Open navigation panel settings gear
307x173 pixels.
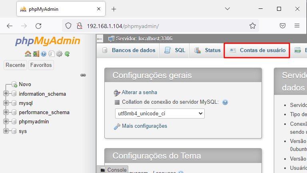[x=59, y=54]
